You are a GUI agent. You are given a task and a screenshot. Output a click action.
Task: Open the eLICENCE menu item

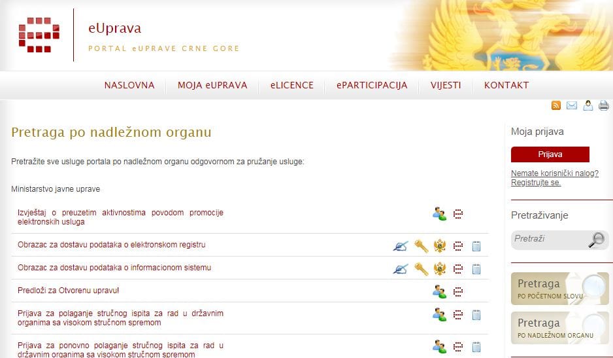pos(292,85)
